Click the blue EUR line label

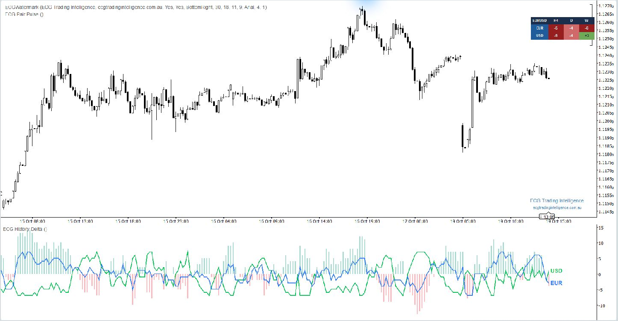556,283
